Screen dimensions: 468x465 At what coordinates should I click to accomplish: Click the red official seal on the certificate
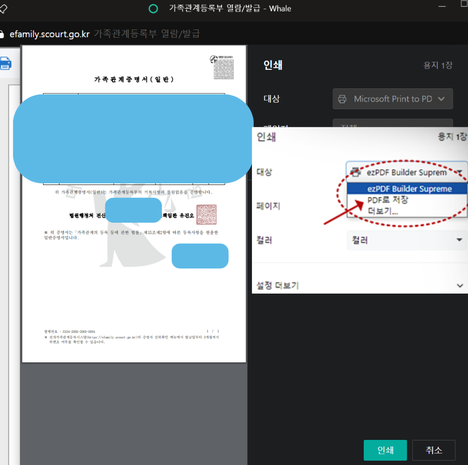(207, 214)
